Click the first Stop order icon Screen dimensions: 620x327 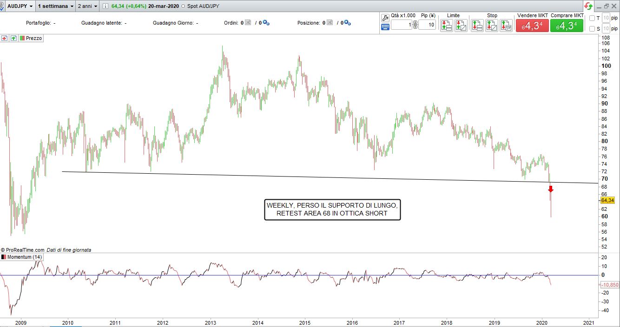click(x=477, y=26)
